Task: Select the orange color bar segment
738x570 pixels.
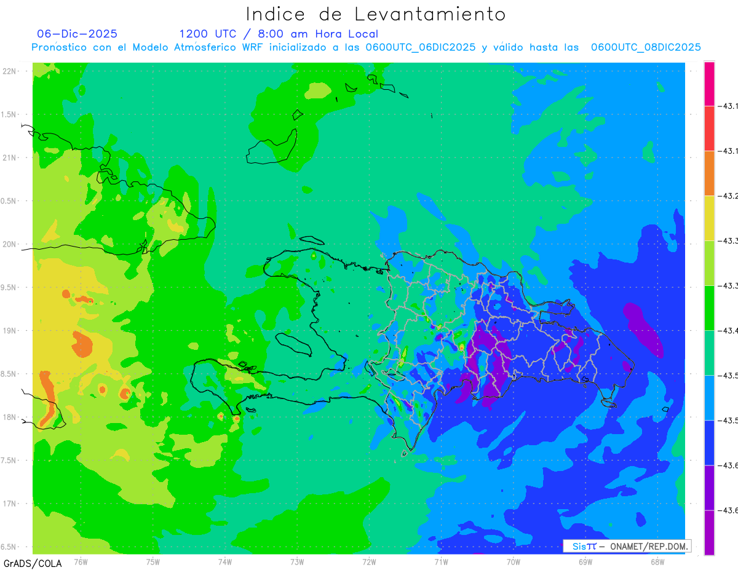Action: click(x=709, y=173)
